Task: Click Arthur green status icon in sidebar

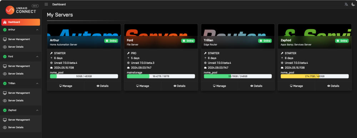Action: [5, 30]
